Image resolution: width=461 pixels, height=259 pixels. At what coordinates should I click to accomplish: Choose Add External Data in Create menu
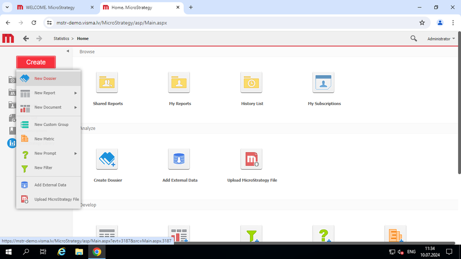point(48,185)
